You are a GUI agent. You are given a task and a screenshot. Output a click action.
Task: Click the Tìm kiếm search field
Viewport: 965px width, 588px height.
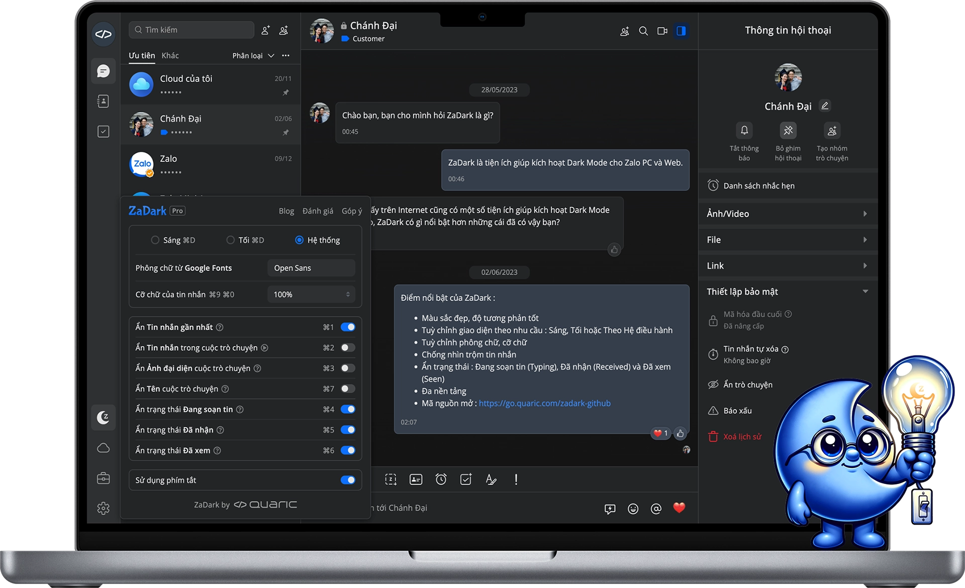(191, 30)
